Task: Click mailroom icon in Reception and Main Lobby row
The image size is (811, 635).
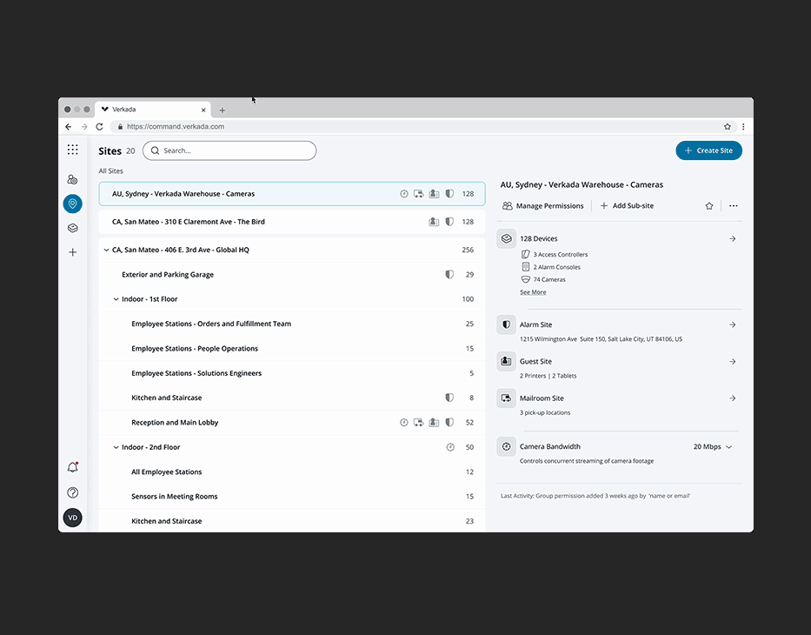Action: coord(418,422)
